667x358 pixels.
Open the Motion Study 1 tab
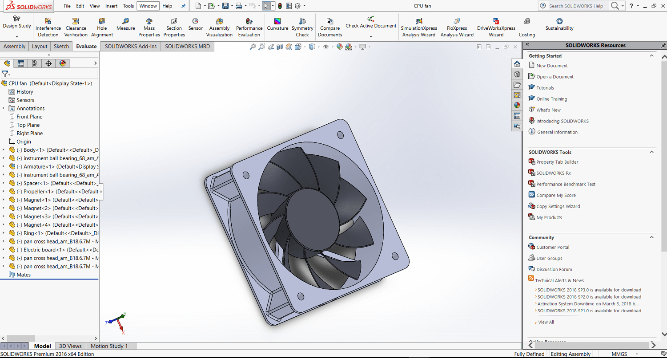pos(109,346)
